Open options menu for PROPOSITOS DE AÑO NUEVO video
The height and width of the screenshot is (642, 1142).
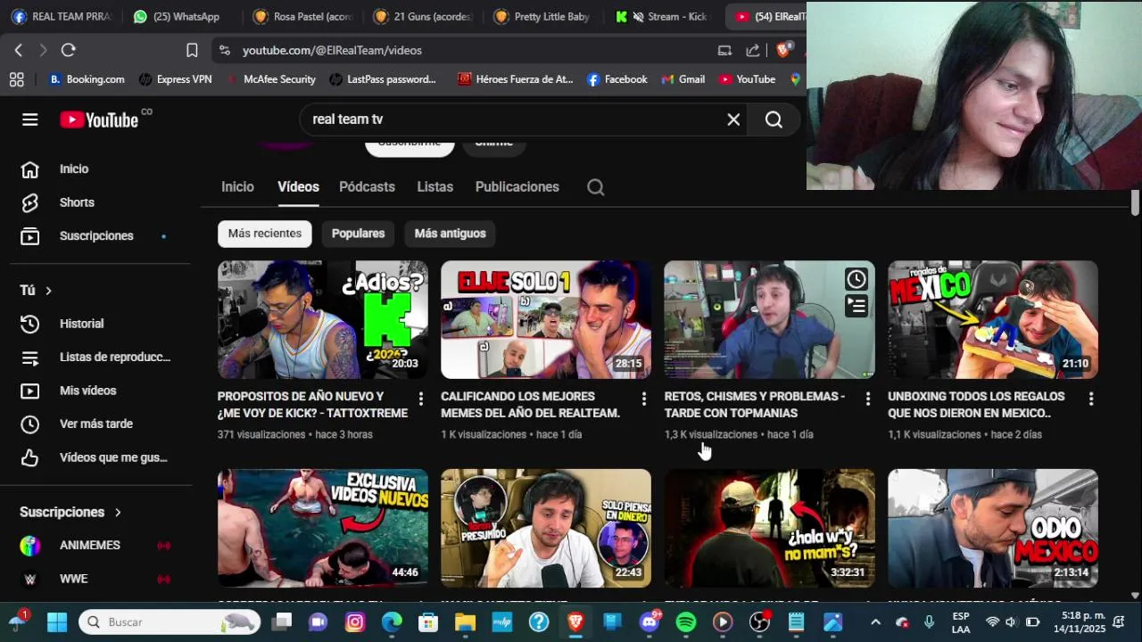click(x=421, y=399)
